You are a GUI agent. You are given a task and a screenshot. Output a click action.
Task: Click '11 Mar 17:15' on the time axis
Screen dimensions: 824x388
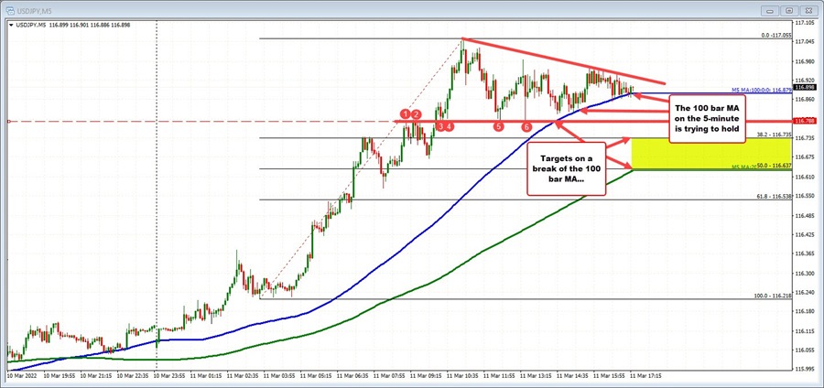tap(645, 376)
